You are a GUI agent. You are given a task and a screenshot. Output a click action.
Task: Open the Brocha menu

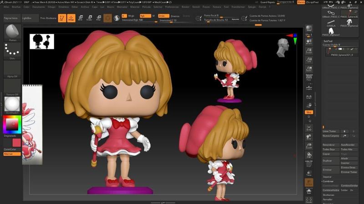click(x=16, y=7)
